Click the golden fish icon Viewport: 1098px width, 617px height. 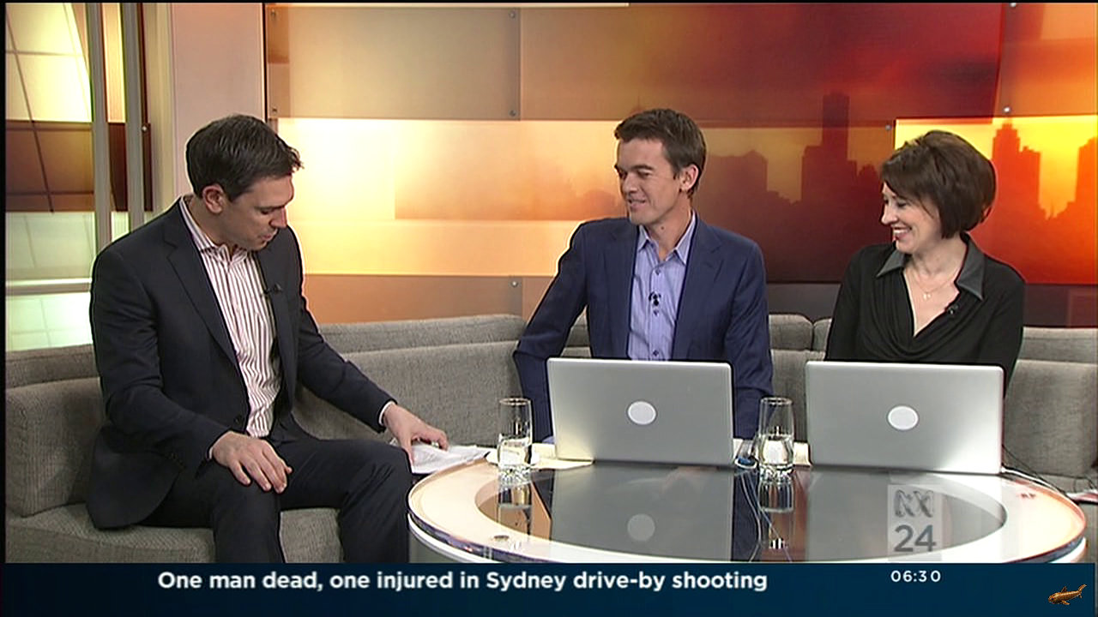point(1066,593)
